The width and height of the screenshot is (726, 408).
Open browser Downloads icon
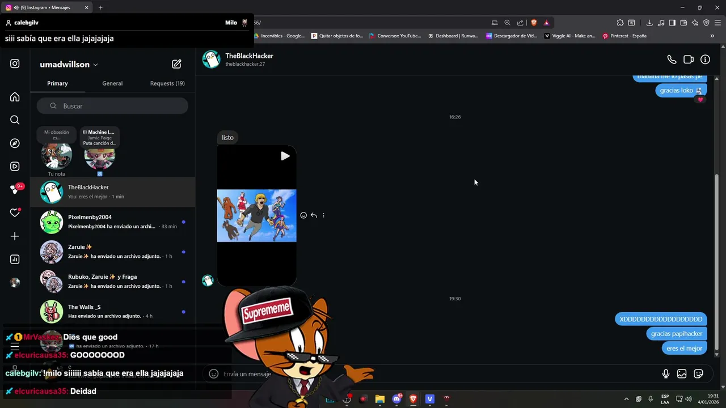click(649, 23)
